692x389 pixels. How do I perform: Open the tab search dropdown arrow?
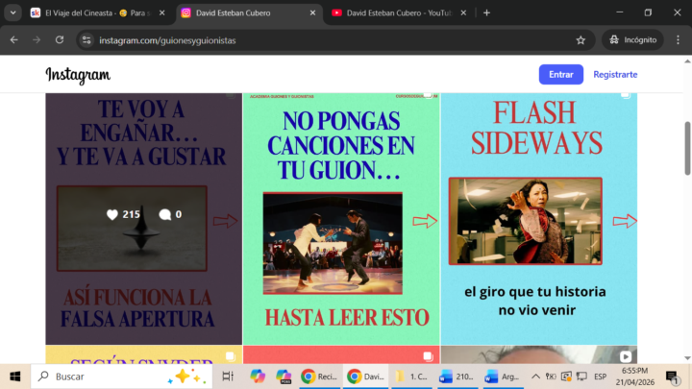12,12
